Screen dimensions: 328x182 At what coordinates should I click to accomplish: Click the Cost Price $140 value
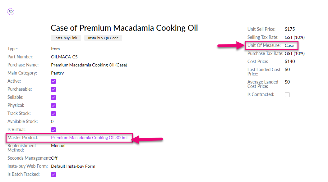290,61
